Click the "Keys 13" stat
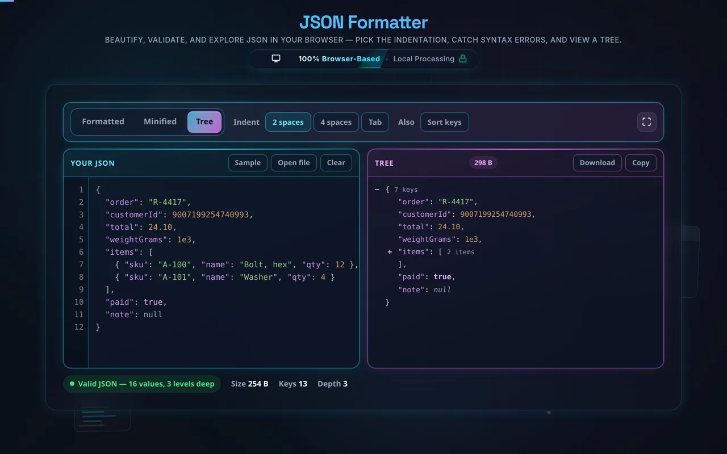This screenshot has width=727, height=454. (x=293, y=384)
